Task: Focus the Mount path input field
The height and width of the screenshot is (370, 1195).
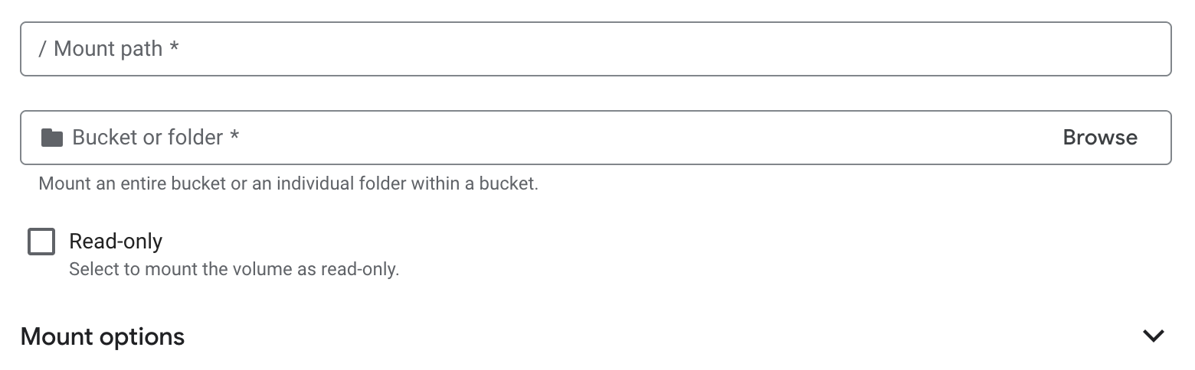Action: (x=594, y=49)
